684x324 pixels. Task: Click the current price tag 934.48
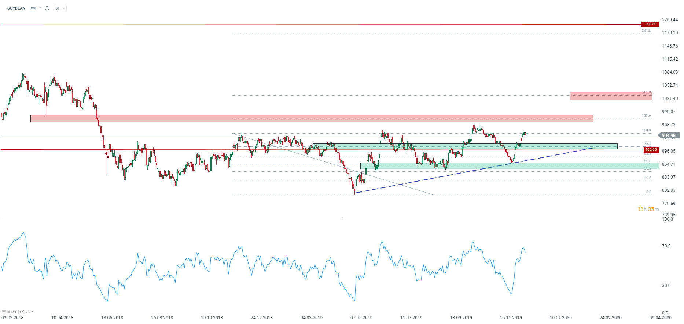coord(669,135)
